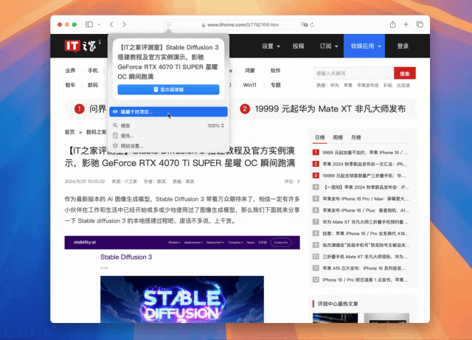The height and width of the screenshot is (340, 472).
Task: Open the sidebar options chevron
Action: point(99,24)
